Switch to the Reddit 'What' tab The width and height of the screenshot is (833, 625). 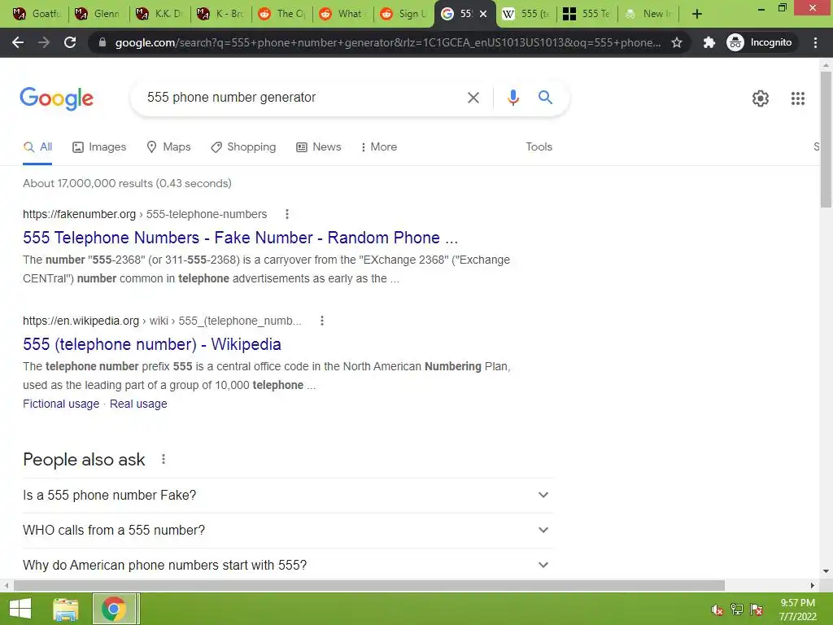(x=342, y=14)
